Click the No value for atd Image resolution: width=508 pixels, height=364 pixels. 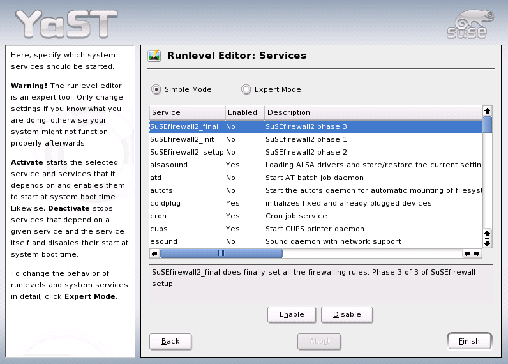pyautogui.click(x=230, y=178)
